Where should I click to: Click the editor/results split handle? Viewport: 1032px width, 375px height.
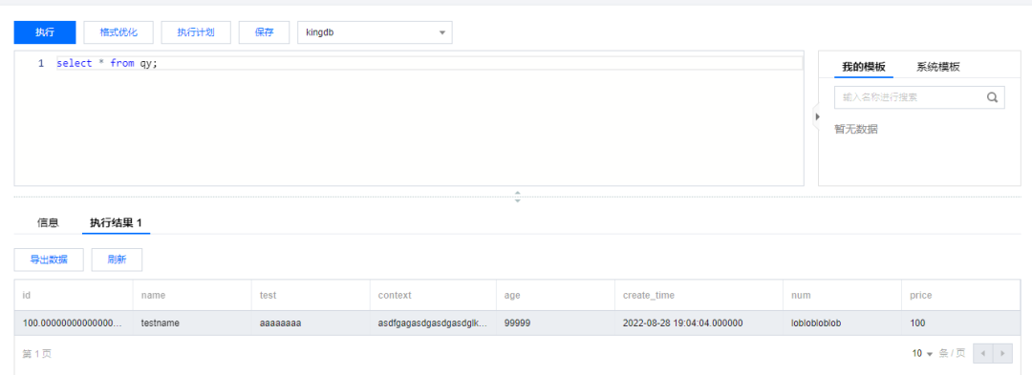[x=517, y=197]
